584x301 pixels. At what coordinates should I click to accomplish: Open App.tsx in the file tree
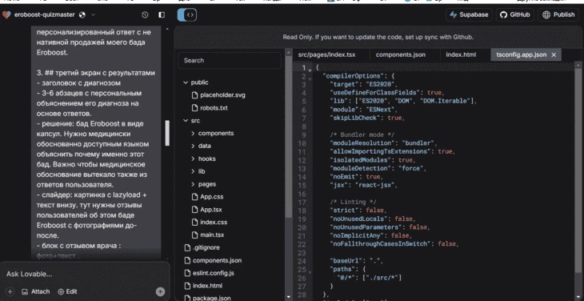click(x=211, y=210)
